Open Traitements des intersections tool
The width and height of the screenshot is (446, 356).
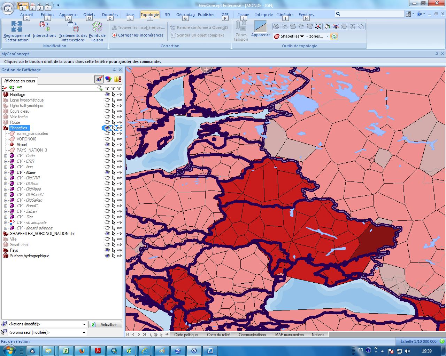click(72, 26)
